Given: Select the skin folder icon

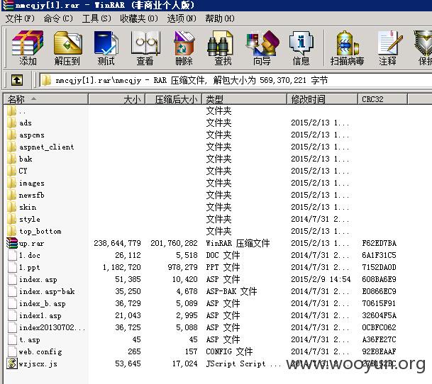Looking at the screenshot, I should pos(11,207).
